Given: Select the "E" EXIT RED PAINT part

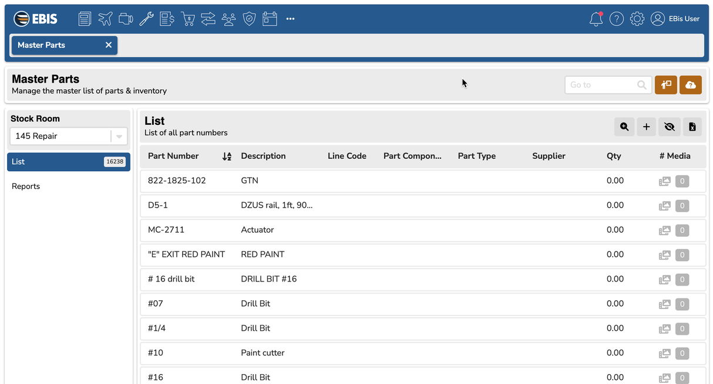Looking at the screenshot, I should (186, 254).
